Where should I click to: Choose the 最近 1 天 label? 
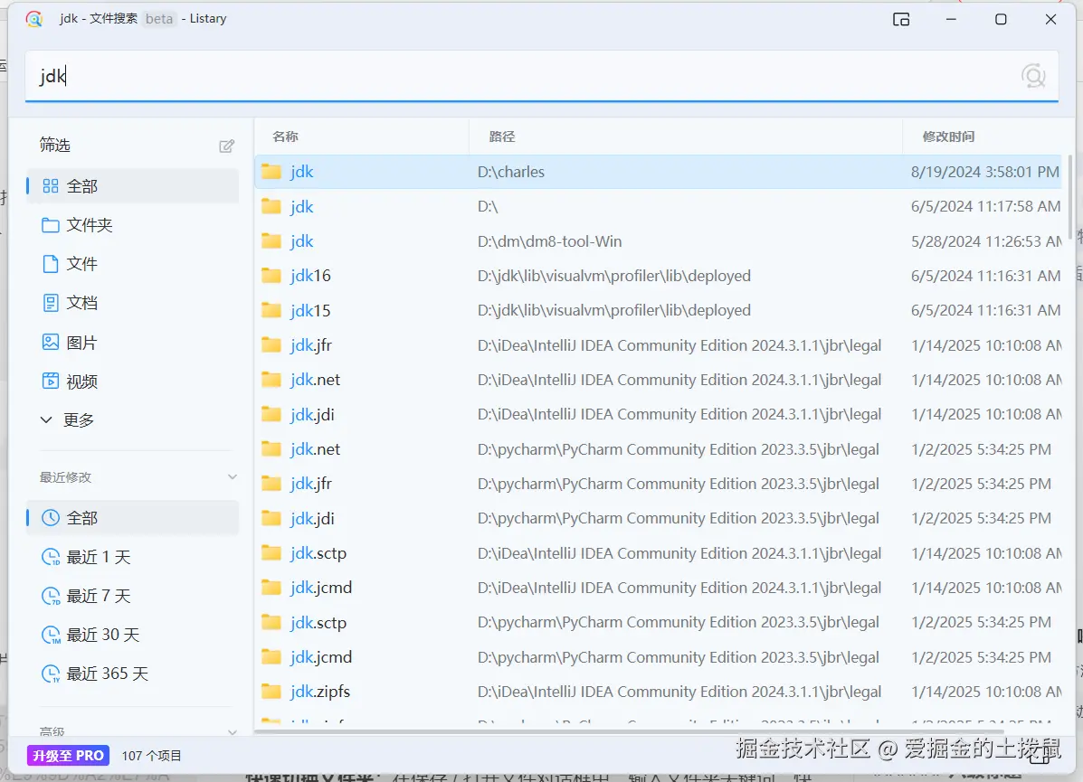coord(98,557)
